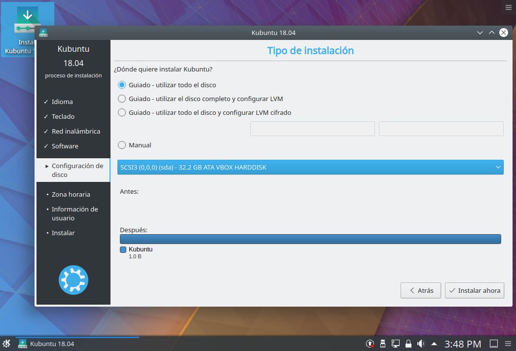This screenshot has width=516, height=351.
Task: Select the 'Red inalámbrica' sidebar step
Action: click(x=75, y=131)
